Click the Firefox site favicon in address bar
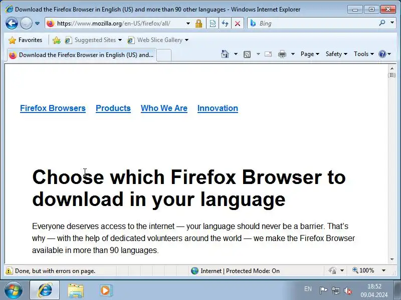 coord(51,23)
